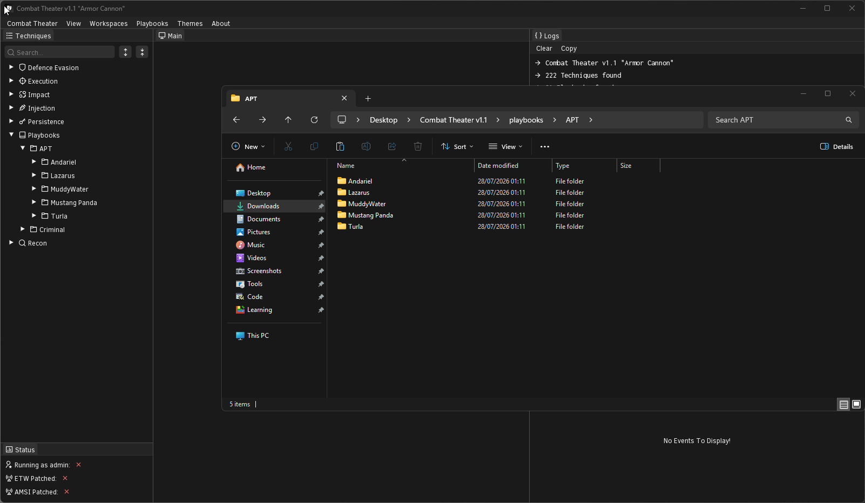Click the Share icon in Explorer toolbar

tap(392, 146)
